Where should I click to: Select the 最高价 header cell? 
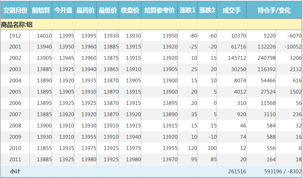pos(85,11)
